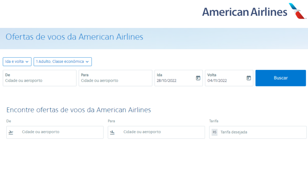Screen dimensions: 308x173
Task: Click the Ofertas de voos da American Airlines heading
Action: (x=74, y=37)
